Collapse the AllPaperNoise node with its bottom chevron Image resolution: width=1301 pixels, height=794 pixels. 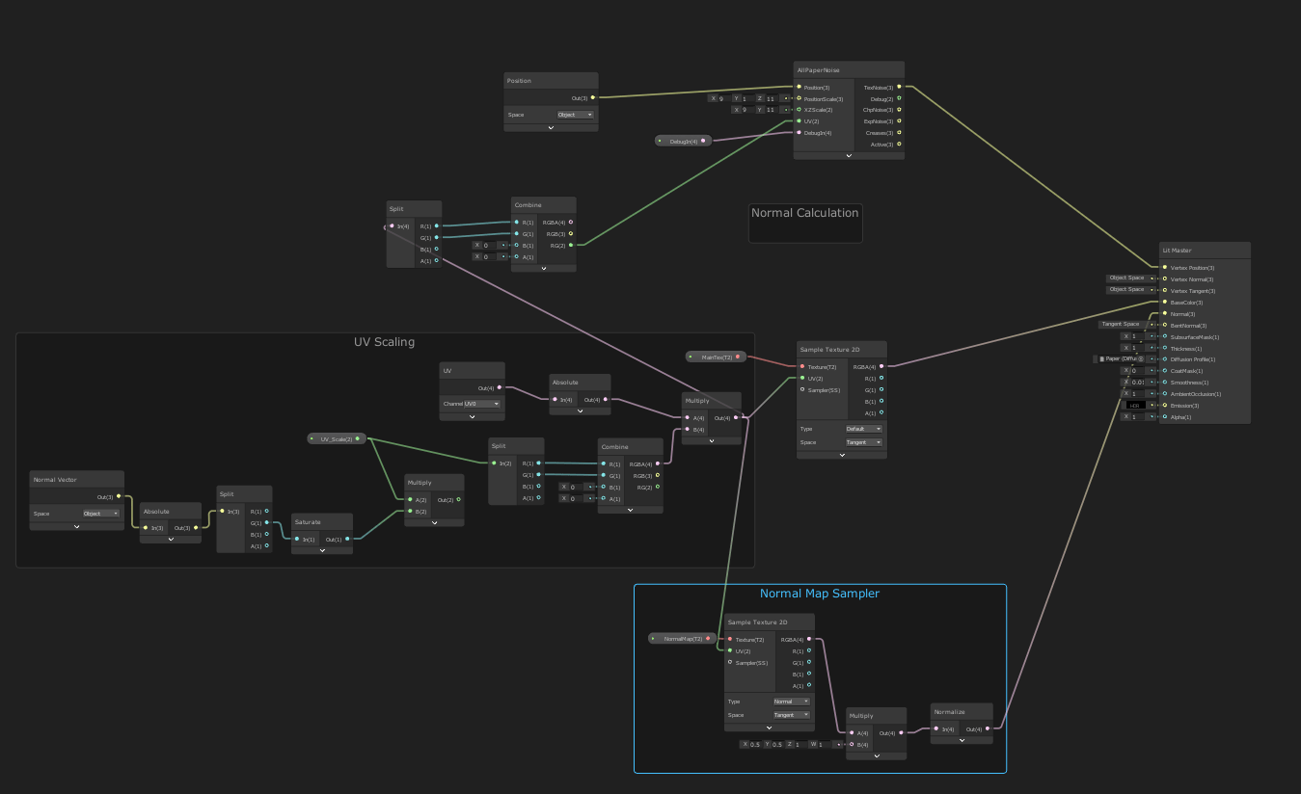coord(850,156)
